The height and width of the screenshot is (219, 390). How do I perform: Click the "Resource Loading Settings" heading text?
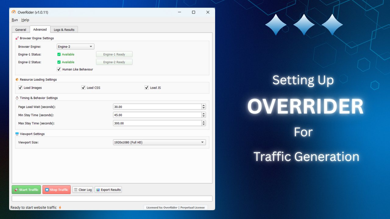38,80
